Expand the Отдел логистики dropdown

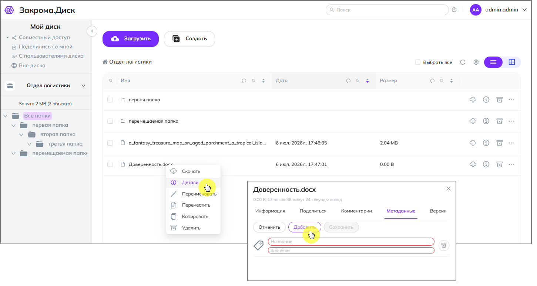[83, 86]
